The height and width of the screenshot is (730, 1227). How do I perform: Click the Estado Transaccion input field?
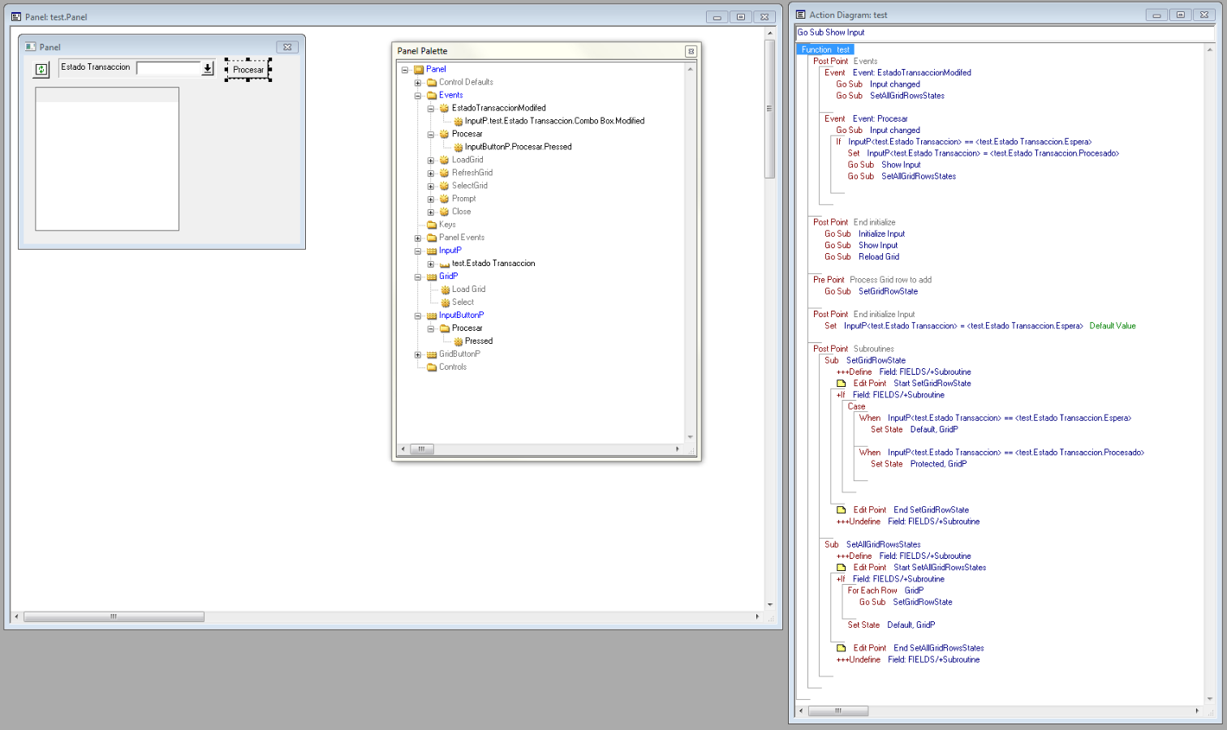[x=169, y=68]
